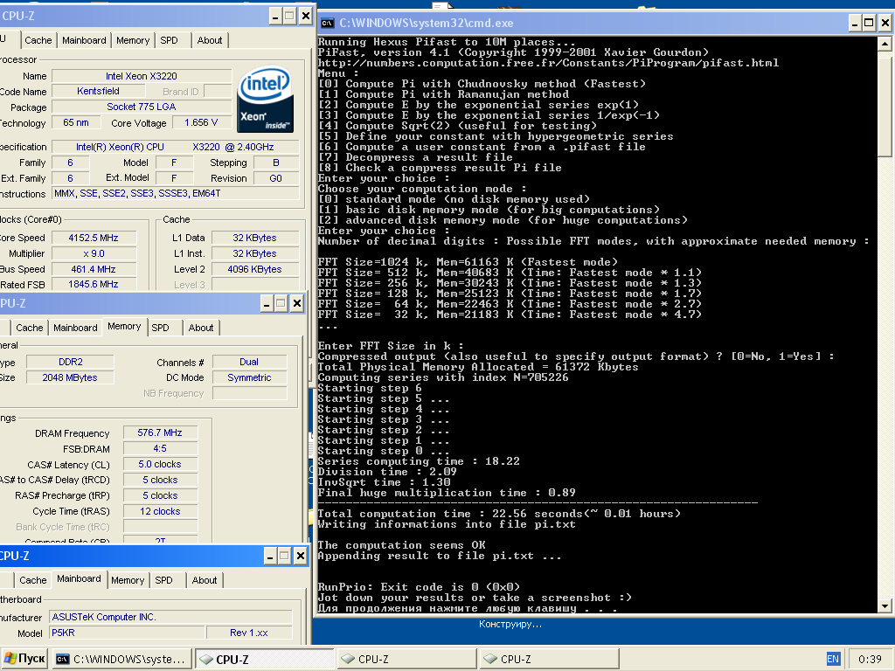Open About tab in middle CPU-Z window

201,329
